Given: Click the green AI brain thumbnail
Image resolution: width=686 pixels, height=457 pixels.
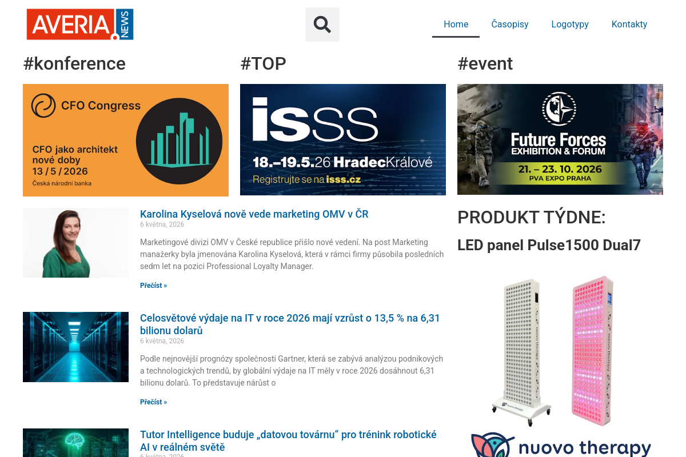Looking at the screenshot, I should point(75,443).
